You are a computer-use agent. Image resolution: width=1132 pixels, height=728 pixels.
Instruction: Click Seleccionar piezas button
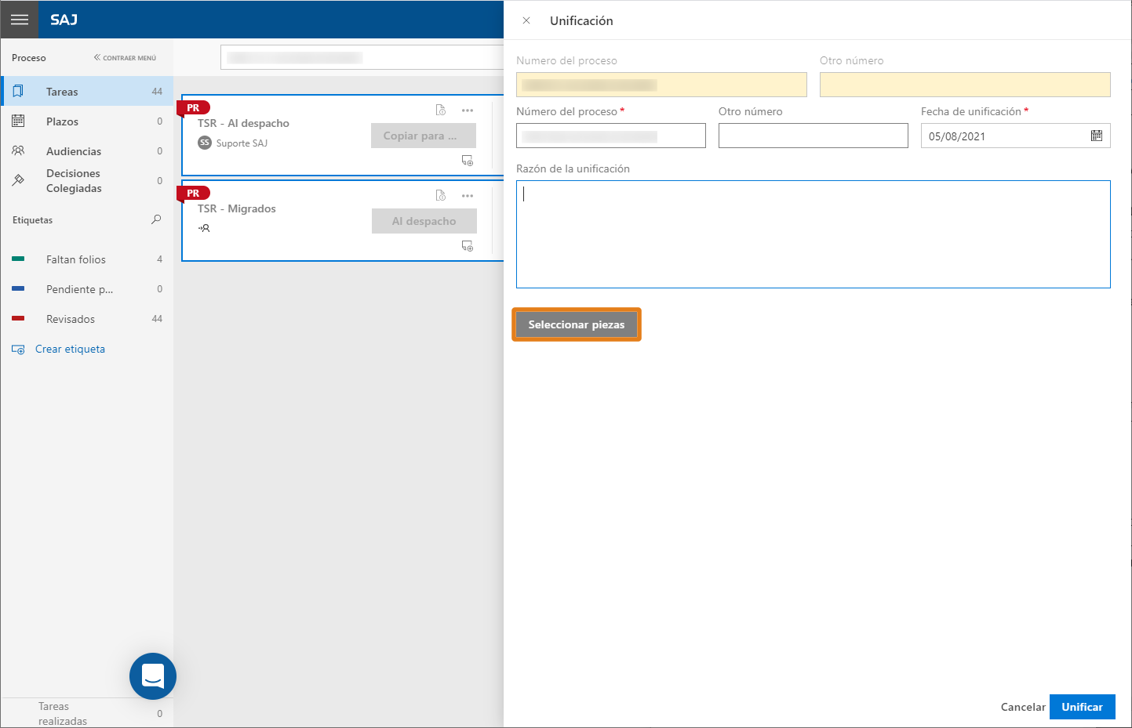[577, 324]
